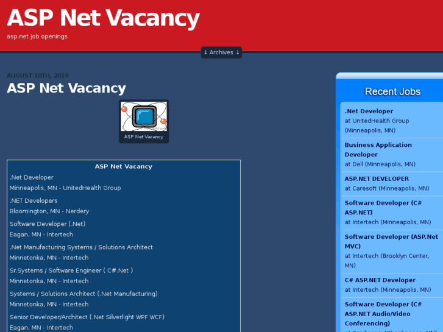Click the ASP Net Vacancy computer thumbnail image

point(144,116)
